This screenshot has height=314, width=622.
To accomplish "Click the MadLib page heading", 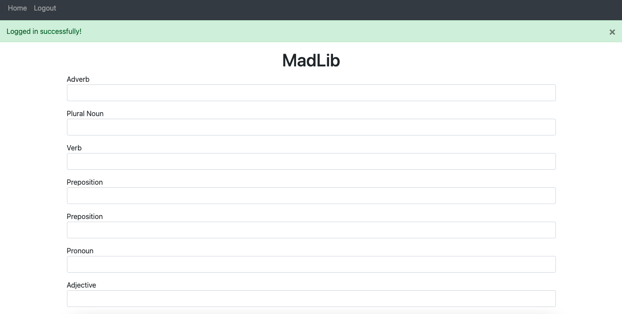I will (311, 60).
